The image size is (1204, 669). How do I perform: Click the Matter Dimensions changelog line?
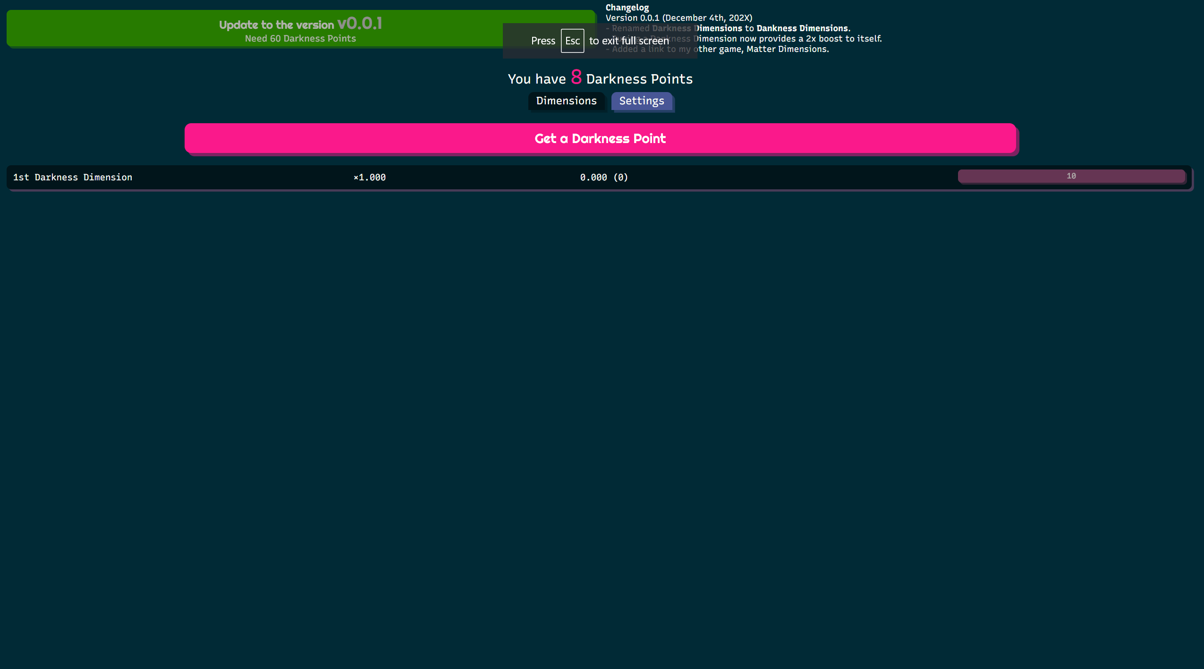pyautogui.click(x=717, y=49)
